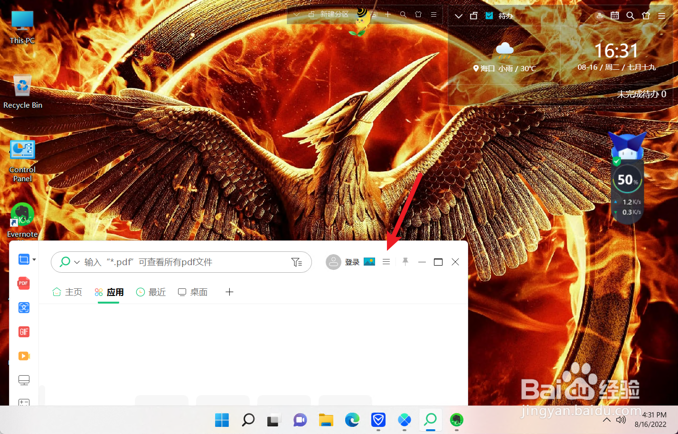Open the Windows Start button
Viewport: 678px width, 434px height.
tap(222, 420)
